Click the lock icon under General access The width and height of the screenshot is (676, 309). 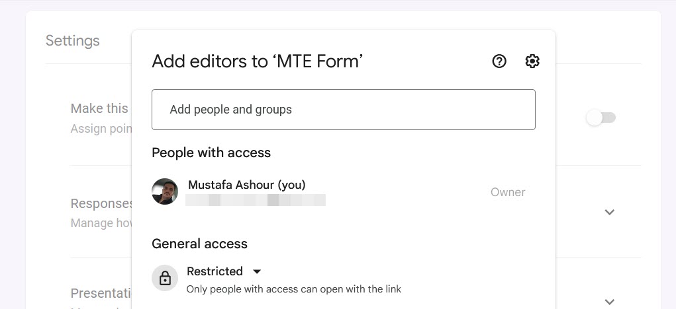[x=165, y=279]
